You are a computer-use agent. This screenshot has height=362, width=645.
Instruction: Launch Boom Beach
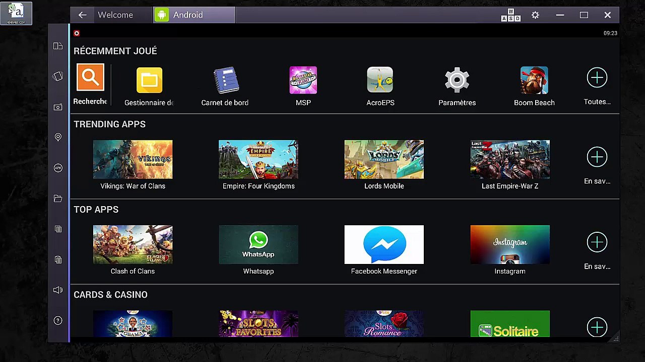[x=534, y=80]
